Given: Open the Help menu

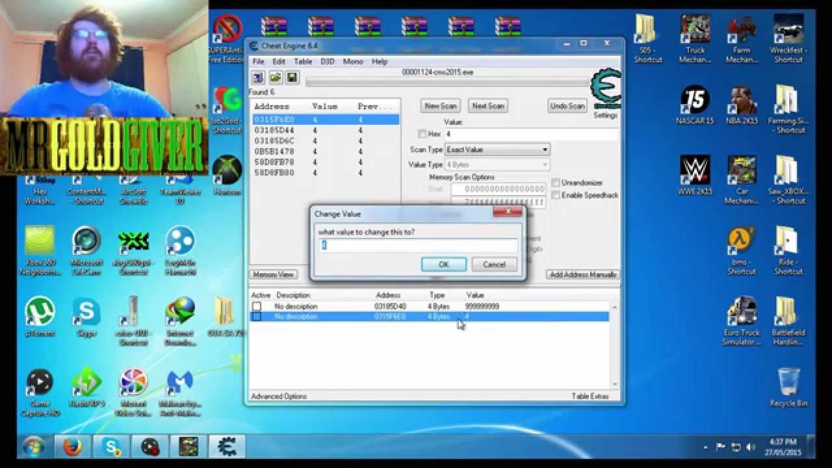Looking at the screenshot, I should (380, 62).
